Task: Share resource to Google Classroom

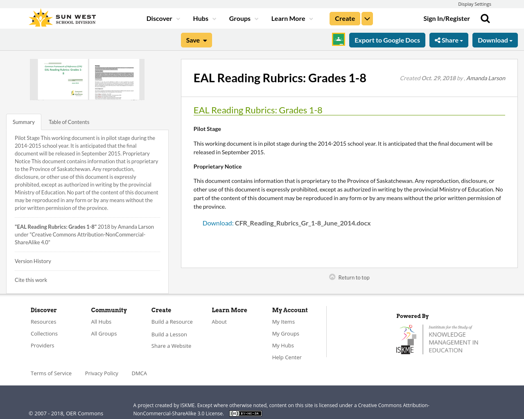Action: [338, 40]
